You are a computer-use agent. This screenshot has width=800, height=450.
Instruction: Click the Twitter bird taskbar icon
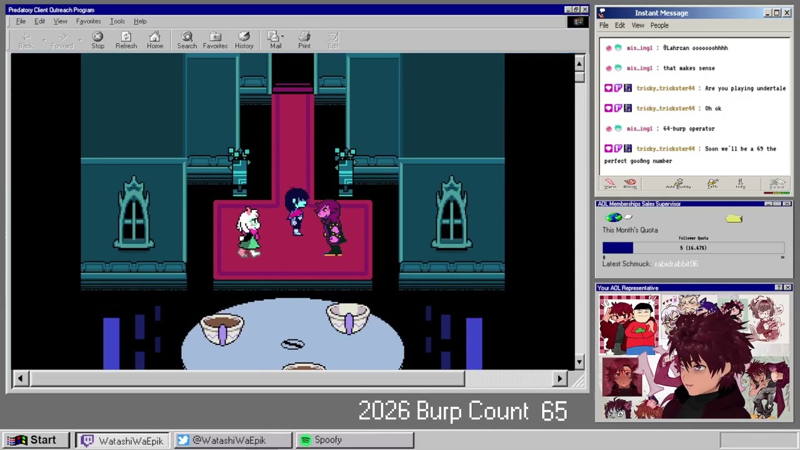[183, 441]
